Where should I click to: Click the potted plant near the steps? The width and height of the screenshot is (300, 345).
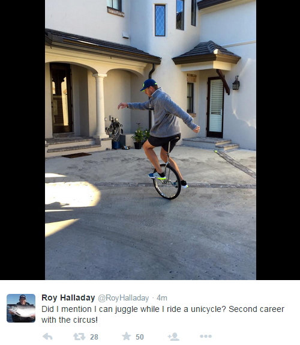(x=138, y=136)
